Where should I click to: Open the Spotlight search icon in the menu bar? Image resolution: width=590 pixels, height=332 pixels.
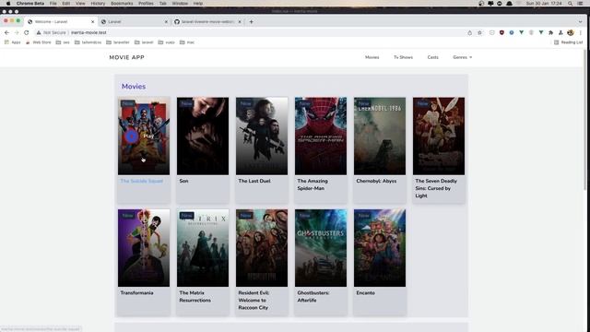click(x=571, y=4)
